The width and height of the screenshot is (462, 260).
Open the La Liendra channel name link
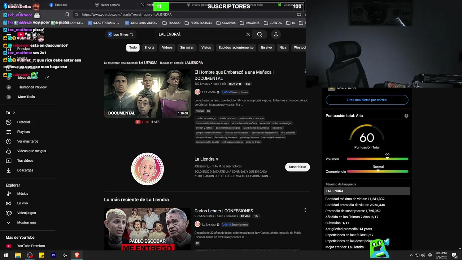point(205,159)
